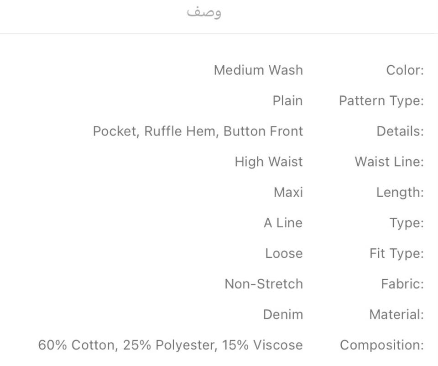
Task: Click the Type: label
Action: (406, 223)
